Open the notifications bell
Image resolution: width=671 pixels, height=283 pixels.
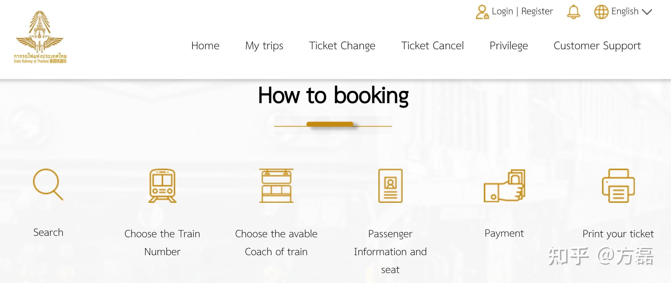(x=573, y=12)
